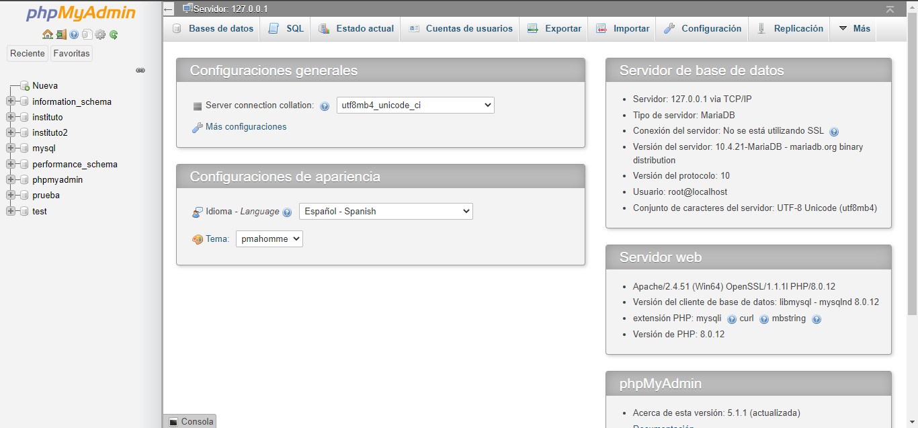Click the mysql database icon
This screenshot has height=428, width=918.
pyautogui.click(x=25, y=148)
